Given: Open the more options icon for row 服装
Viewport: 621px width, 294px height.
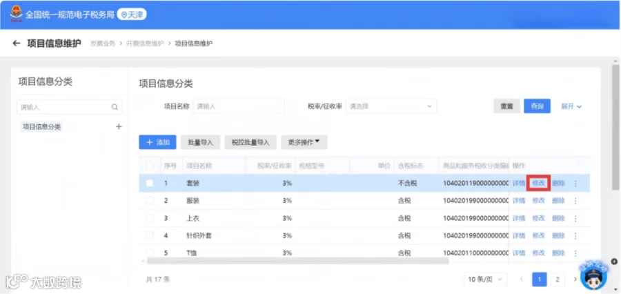Looking at the screenshot, I should (575, 201).
